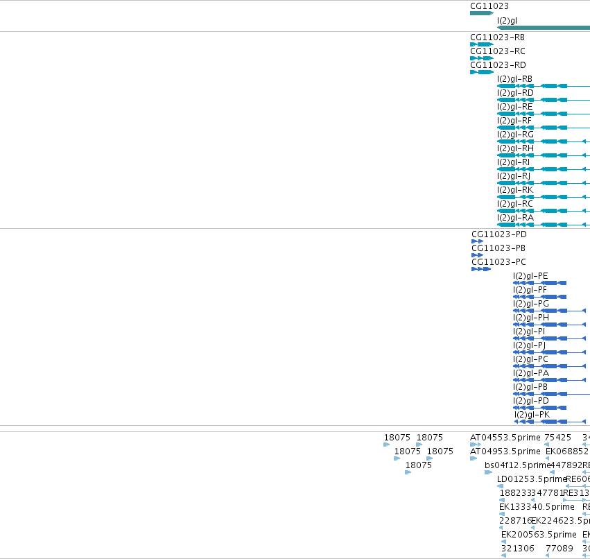Open feature 447892
Screen dimensions: 590x559
pyautogui.click(x=553, y=473)
